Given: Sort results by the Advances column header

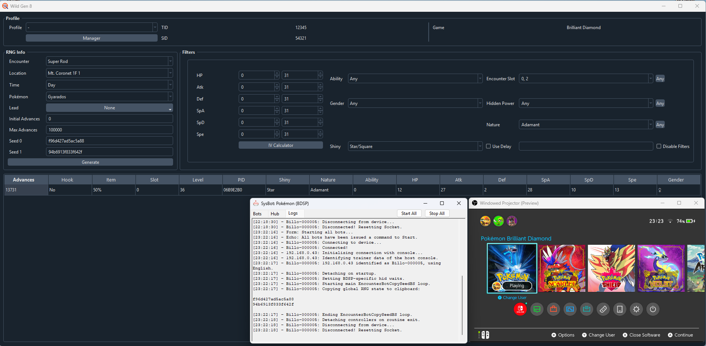Looking at the screenshot, I should point(26,180).
